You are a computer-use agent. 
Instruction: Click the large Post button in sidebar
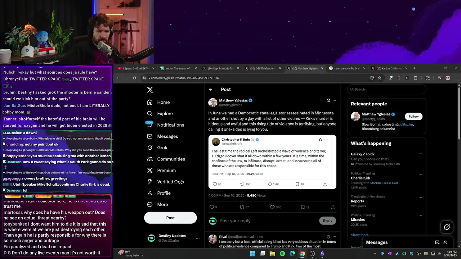pyautogui.click(x=170, y=218)
